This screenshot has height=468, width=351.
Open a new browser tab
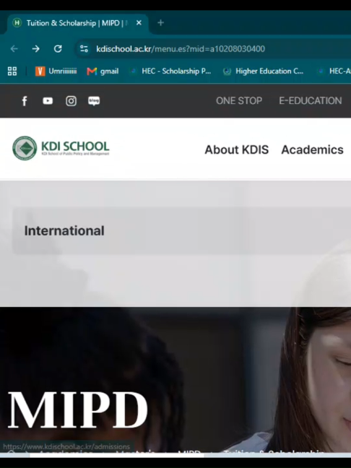[160, 22]
